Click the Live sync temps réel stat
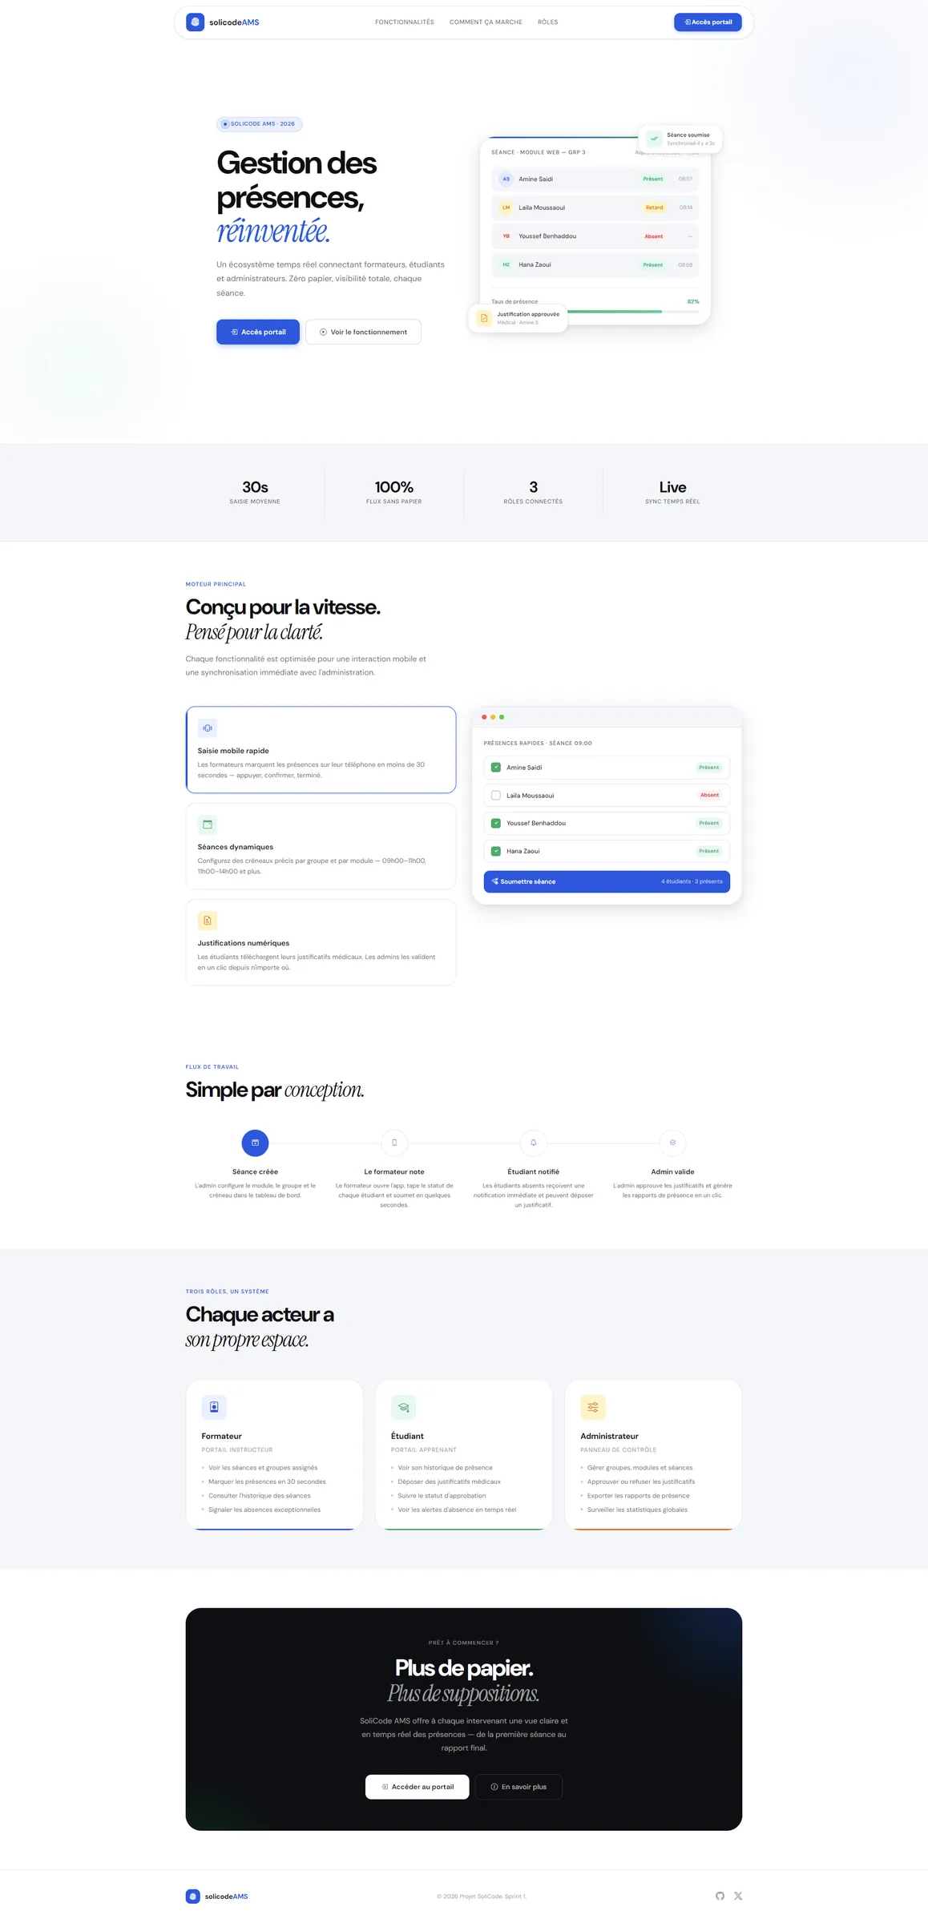The width and height of the screenshot is (928, 1923). (x=672, y=492)
